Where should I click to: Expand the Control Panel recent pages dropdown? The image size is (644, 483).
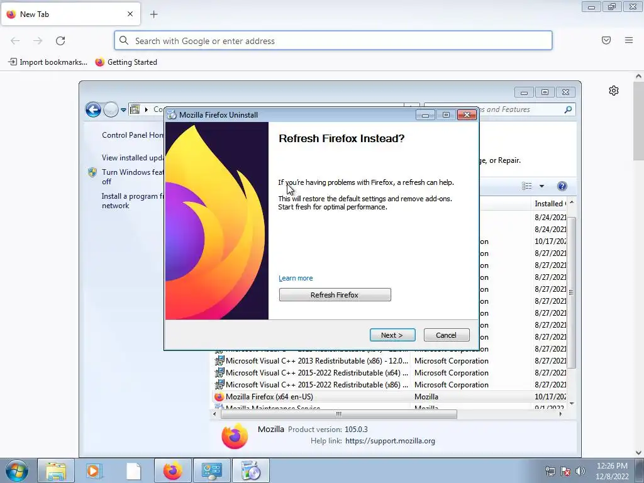pyautogui.click(x=123, y=110)
